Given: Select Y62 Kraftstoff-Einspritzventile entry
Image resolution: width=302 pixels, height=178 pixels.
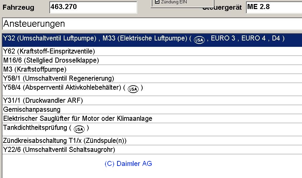Looking at the screenshot, I should point(49,51).
